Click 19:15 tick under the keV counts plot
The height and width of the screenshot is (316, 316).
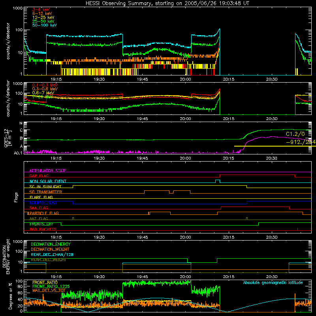tap(56, 79)
